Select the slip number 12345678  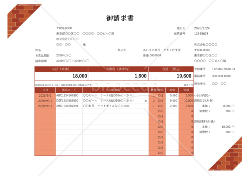click(201, 33)
